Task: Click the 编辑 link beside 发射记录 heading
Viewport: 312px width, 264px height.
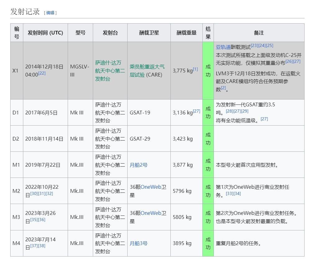Action: (x=50, y=13)
